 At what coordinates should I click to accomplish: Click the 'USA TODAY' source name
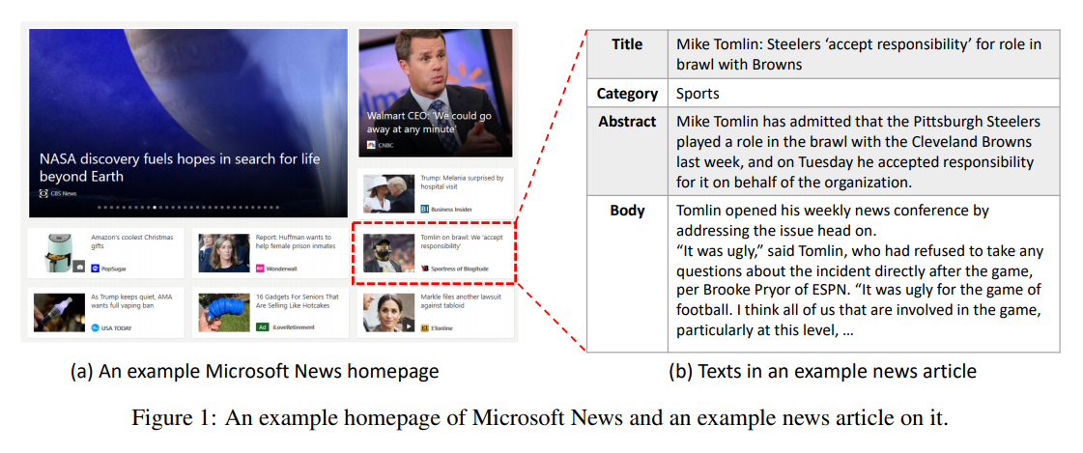(117, 327)
